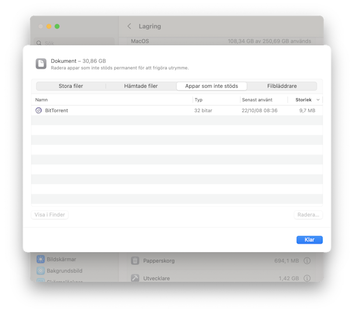
Task: Toggle the Storlek sort direction chevron
Action: pyautogui.click(x=318, y=100)
